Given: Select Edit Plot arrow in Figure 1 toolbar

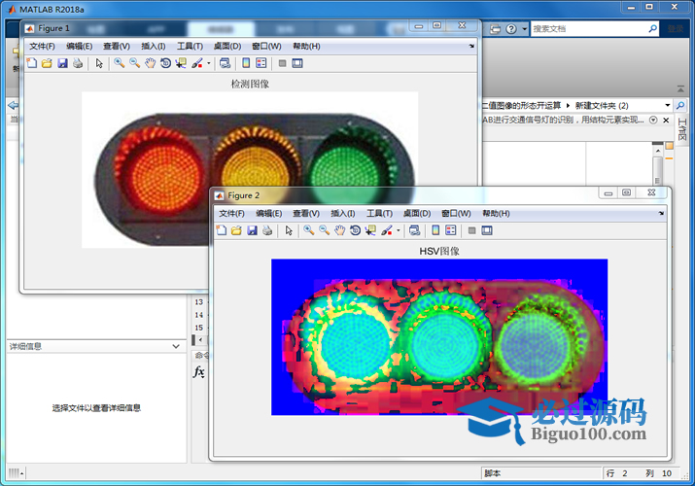Looking at the screenshot, I should pyautogui.click(x=99, y=63).
